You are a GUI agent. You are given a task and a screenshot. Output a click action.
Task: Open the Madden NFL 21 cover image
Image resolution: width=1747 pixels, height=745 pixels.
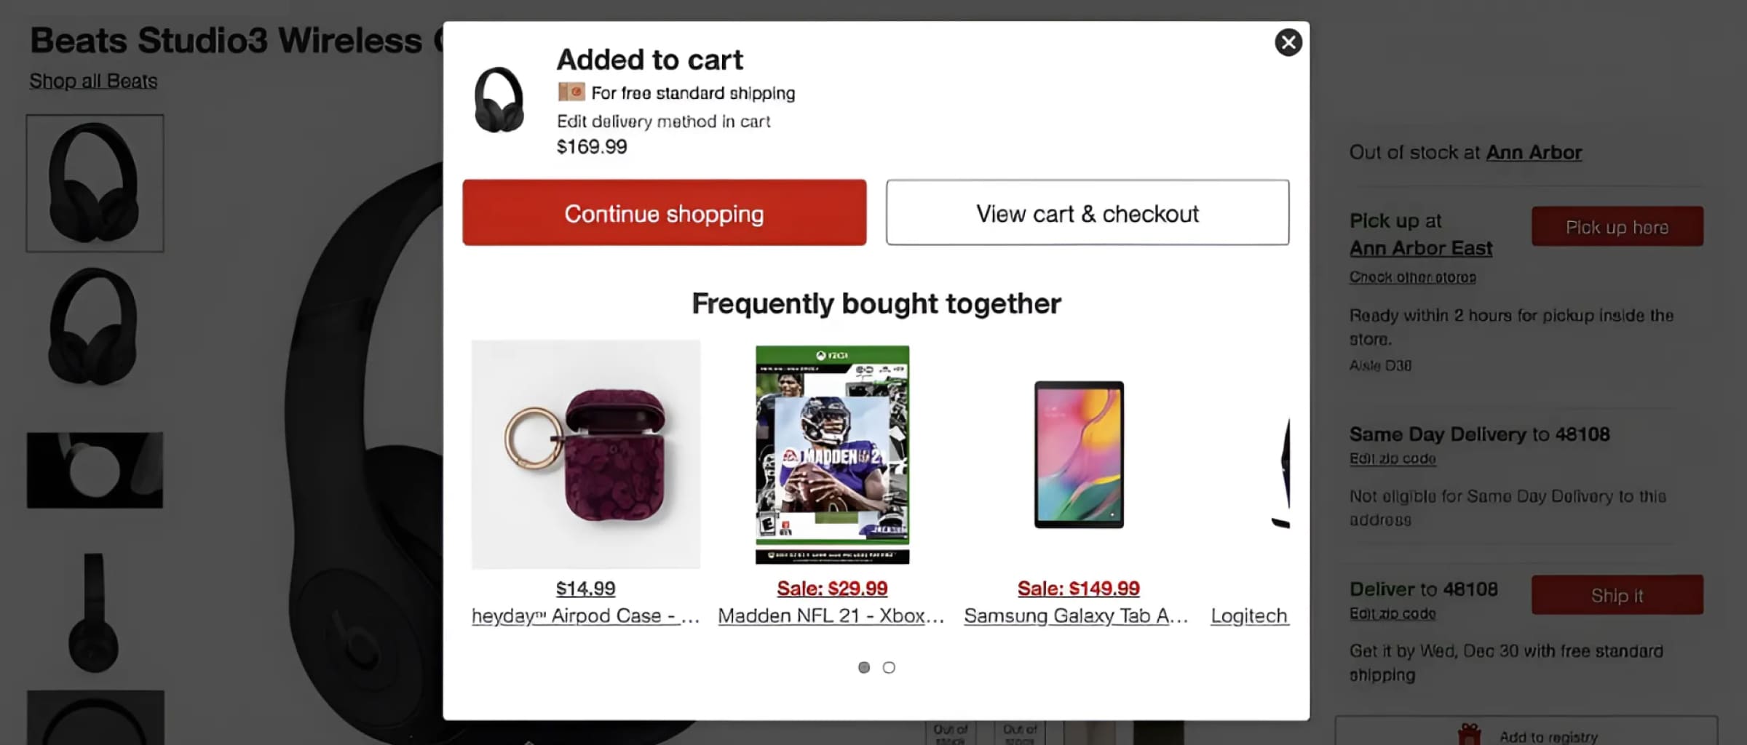point(832,455)
